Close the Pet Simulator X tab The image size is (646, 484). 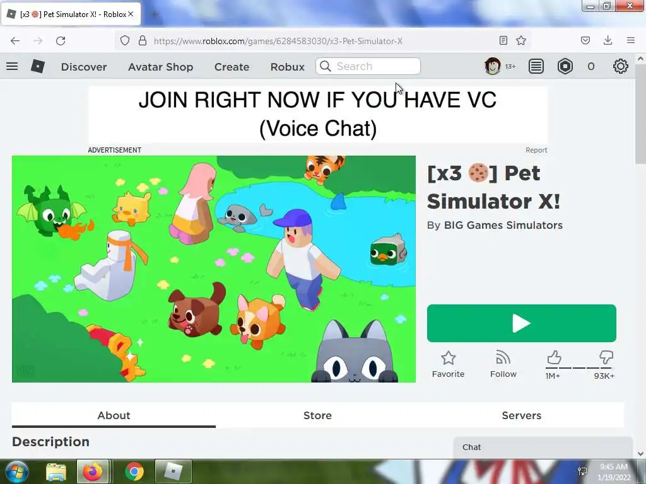131,14
